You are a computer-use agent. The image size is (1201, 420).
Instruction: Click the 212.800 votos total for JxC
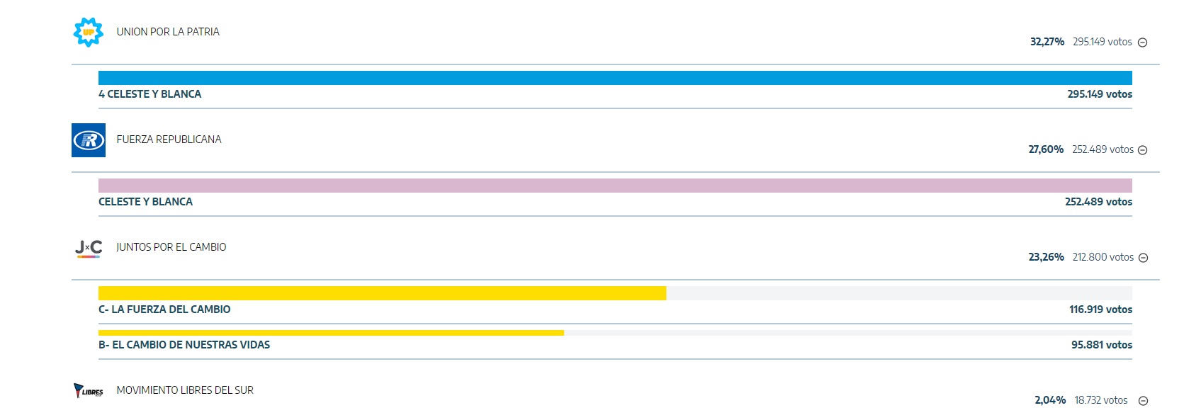click(1103, 257)
